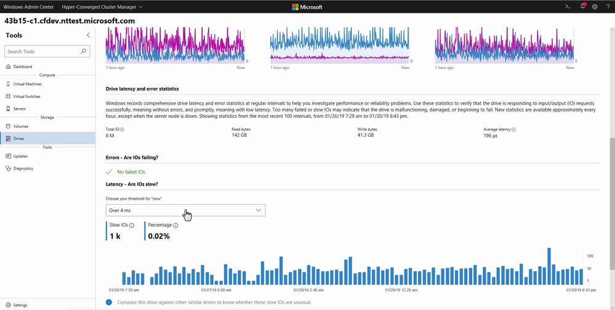Image resolution: width=615 pixels, height=310 pixels.
Task: Click the 41.3 GB write bytes value
Action: pyautogui.click(x=366, y=135)
